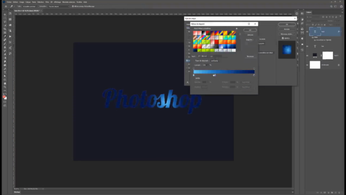Screen dimensions: 346x195
Task: Select the Hand tool
Action: point(5,83)
